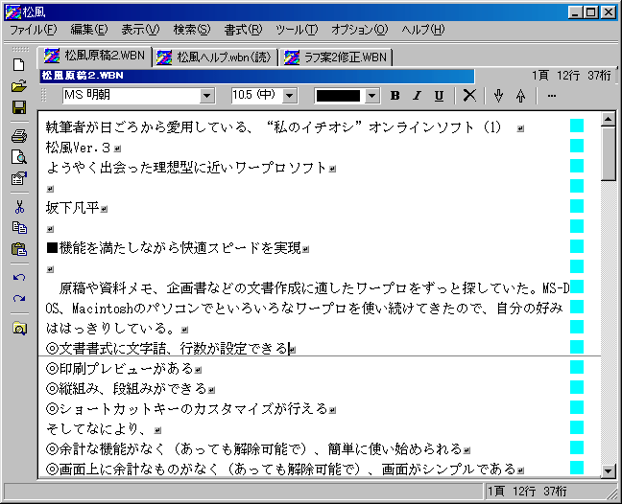Click the 松風 application icon in title bar
This screenshot has width=622, height=504.
pyautogui.click(x=13, y=12)
